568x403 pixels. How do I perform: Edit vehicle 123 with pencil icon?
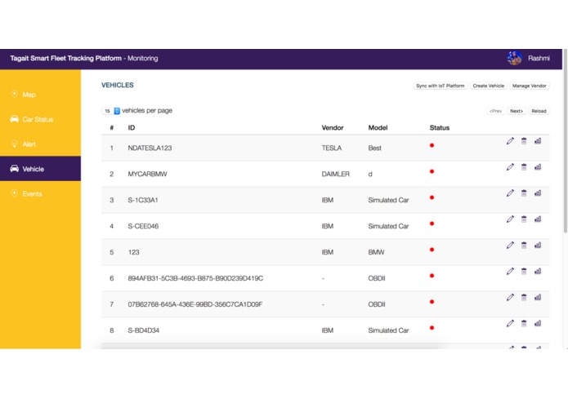[510, 245]
